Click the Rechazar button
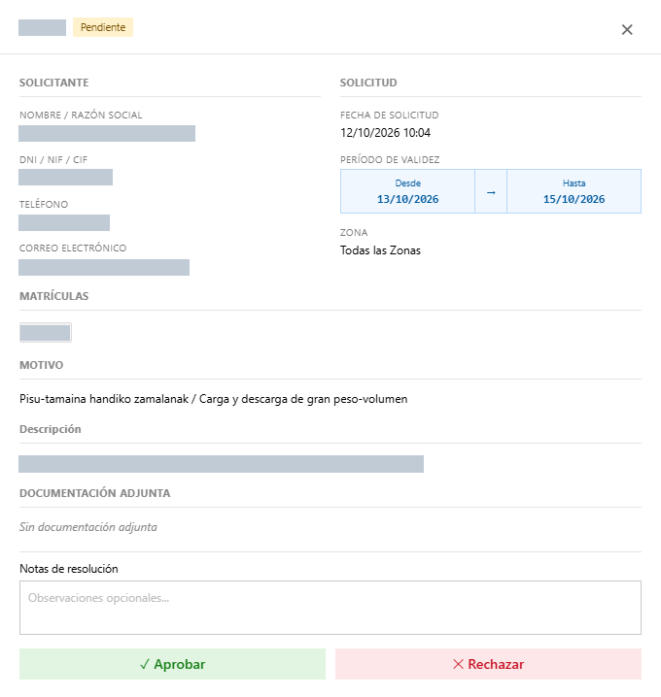661x697 pixels. [x=488, y=664]
